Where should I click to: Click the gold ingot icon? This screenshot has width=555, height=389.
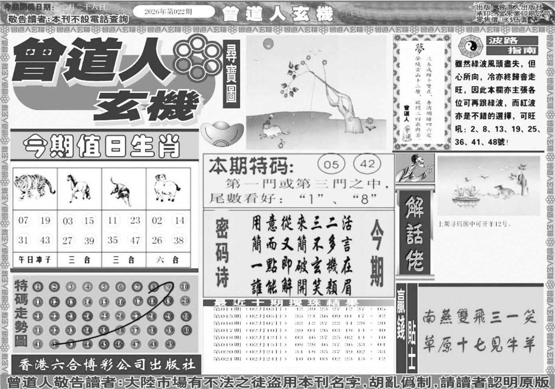[x=221, y=134]
